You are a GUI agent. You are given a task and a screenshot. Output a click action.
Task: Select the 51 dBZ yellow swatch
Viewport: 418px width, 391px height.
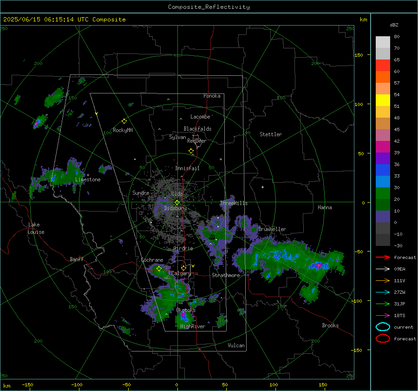pos(383,100)
